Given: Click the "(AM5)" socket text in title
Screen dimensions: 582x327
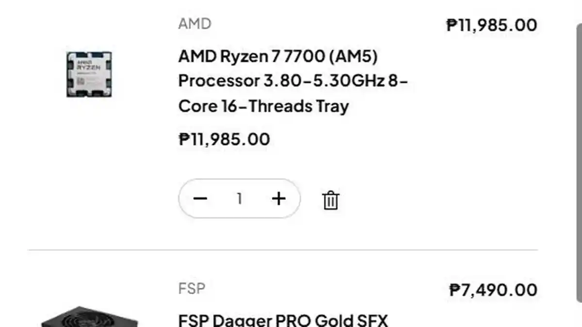Looking at the screenshot, I should pos(353,57).
